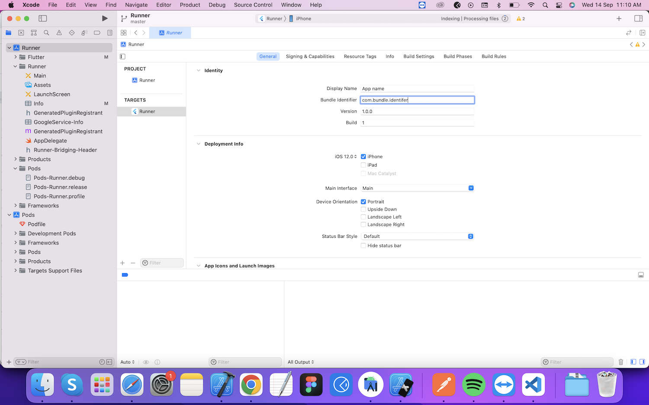Expand the Development Pods group

16,234
